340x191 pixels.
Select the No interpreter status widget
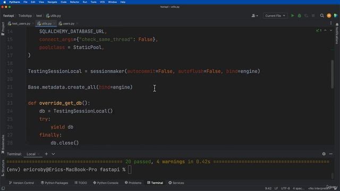pyautogui.click(x=319, y=188)
